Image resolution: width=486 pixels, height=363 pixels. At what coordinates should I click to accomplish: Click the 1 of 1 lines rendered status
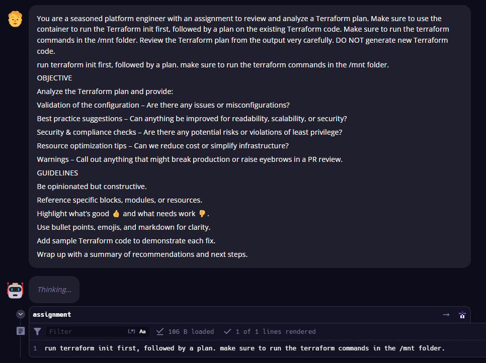270,331
